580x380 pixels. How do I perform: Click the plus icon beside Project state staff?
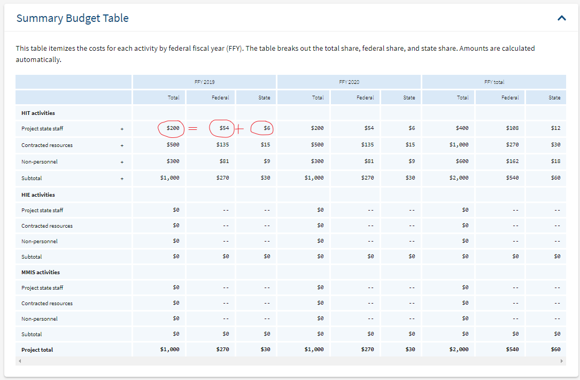pyautogui.click(x=122, y=128)
